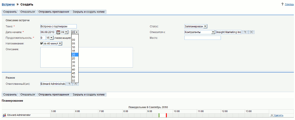The image size is (295, 120).
Task: Click into the Тема subject field
Action: 58,26
